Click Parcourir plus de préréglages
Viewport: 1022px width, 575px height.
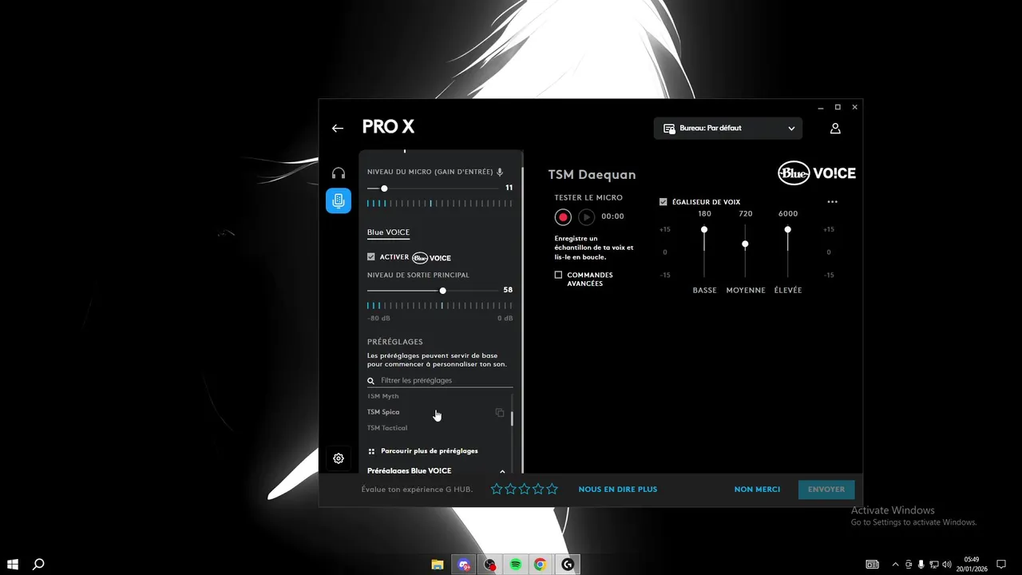pyautogui.click(x=430, y=451)
